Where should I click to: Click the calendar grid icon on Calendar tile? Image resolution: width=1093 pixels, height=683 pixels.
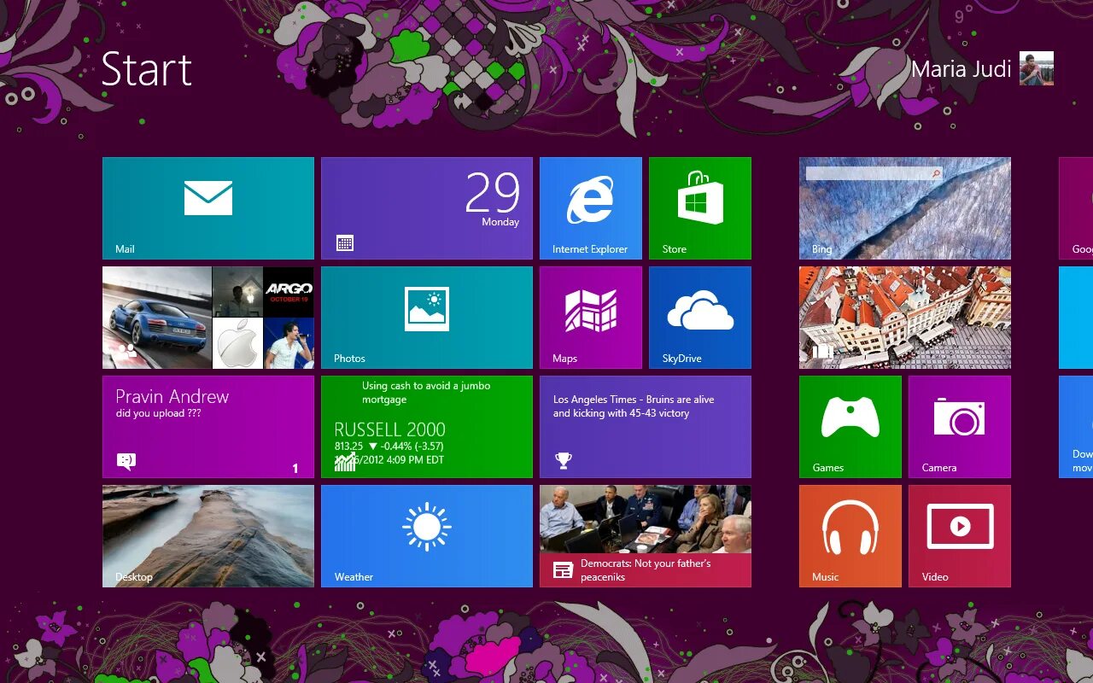coord(345,243)
